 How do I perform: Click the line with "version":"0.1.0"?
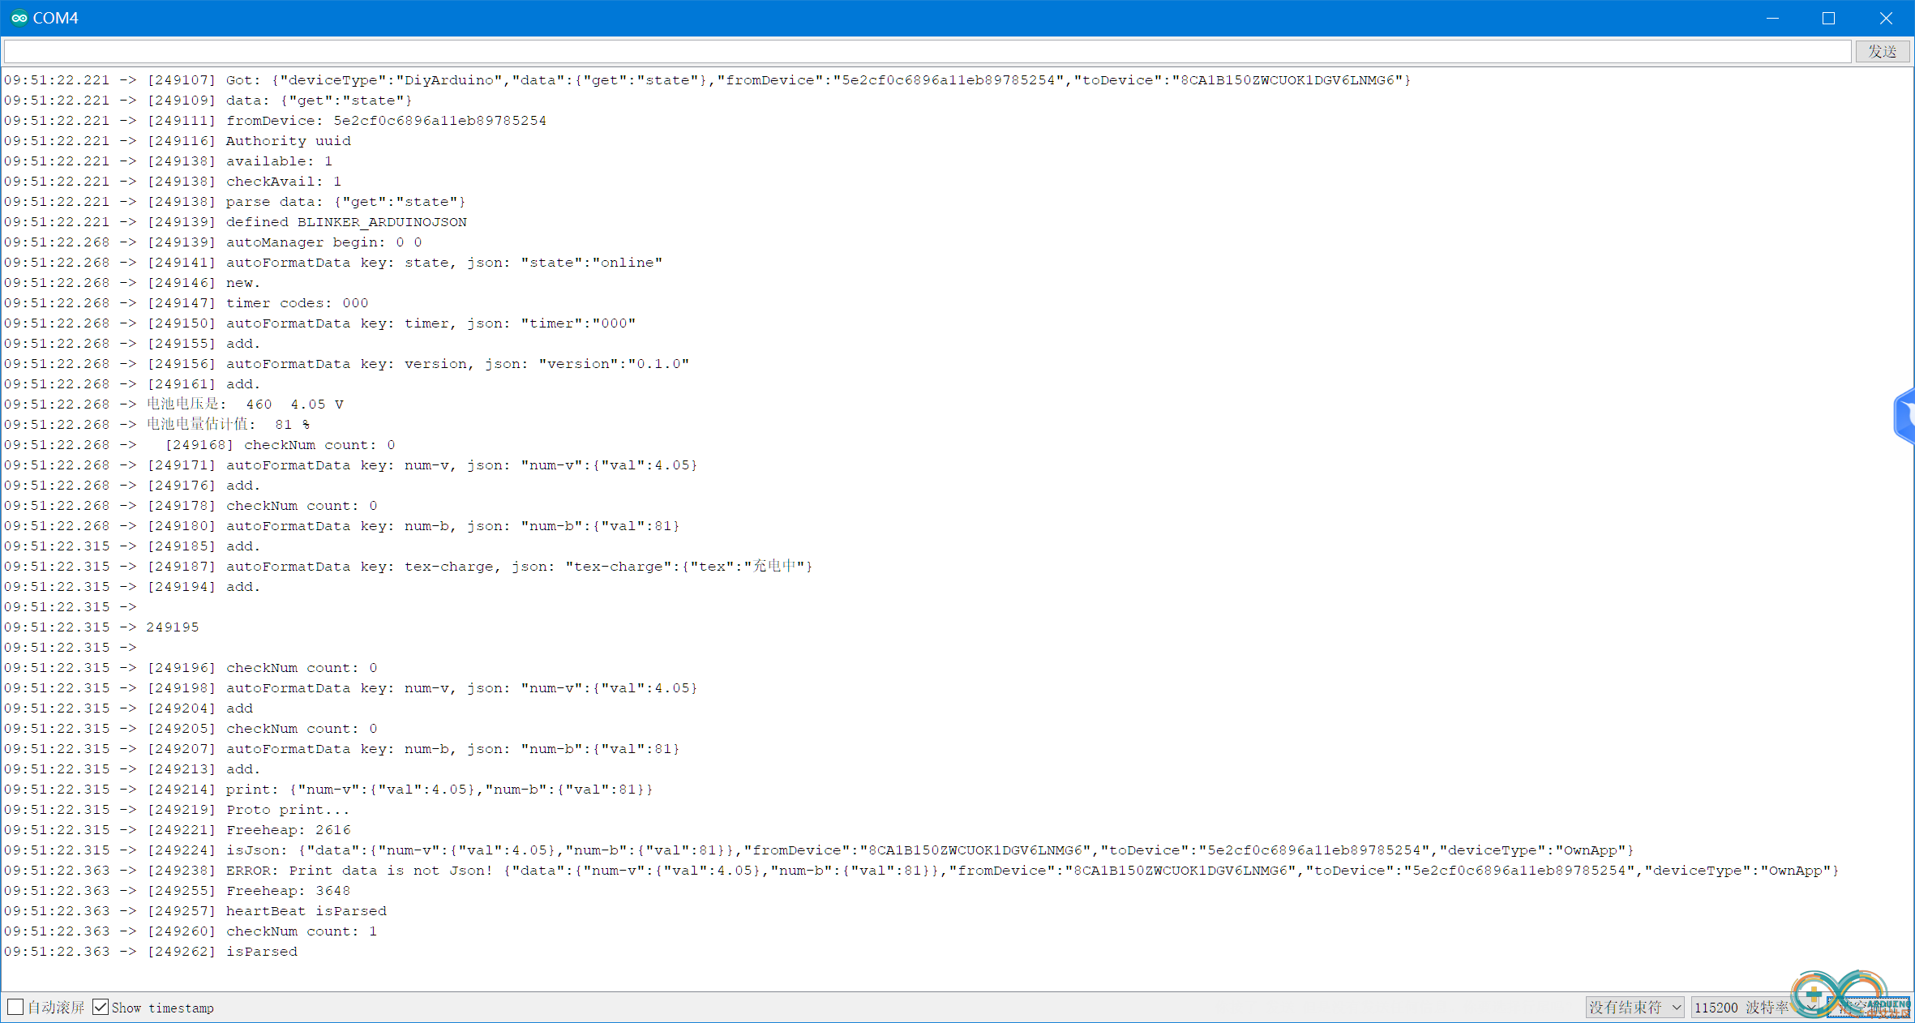[346, 363]
